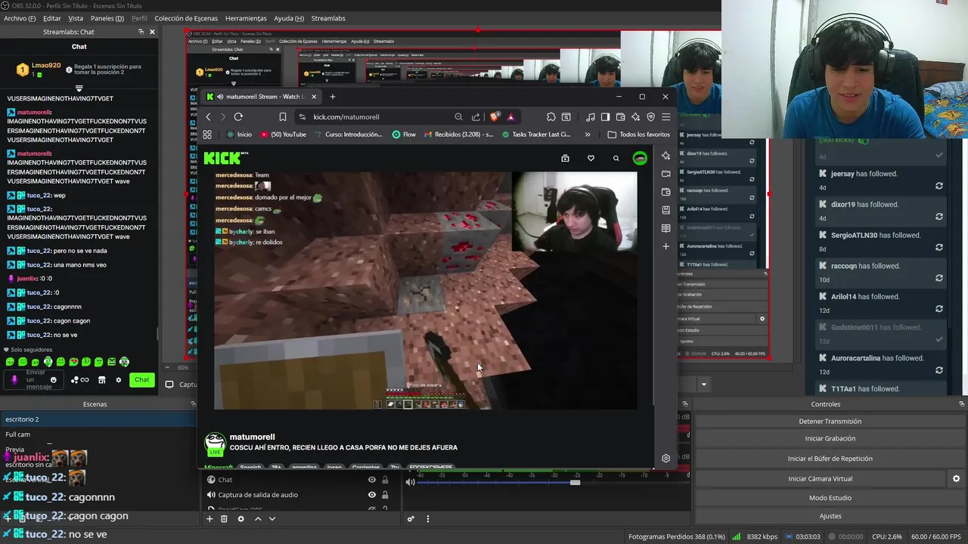Open the Herramientas menu

coord(246,18)
